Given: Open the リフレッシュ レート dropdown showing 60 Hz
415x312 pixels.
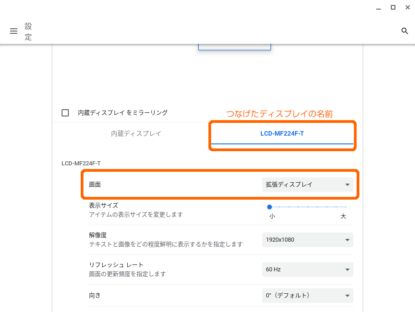Looking at the screenshot, I should tap(307, 270).
